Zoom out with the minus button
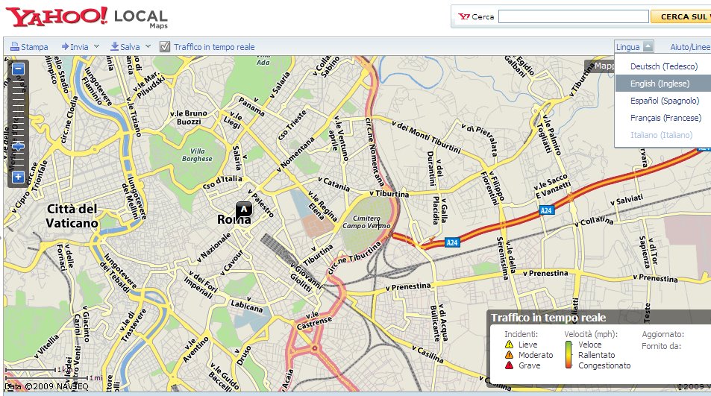The image size is (711, 396). tap(18, 69)
